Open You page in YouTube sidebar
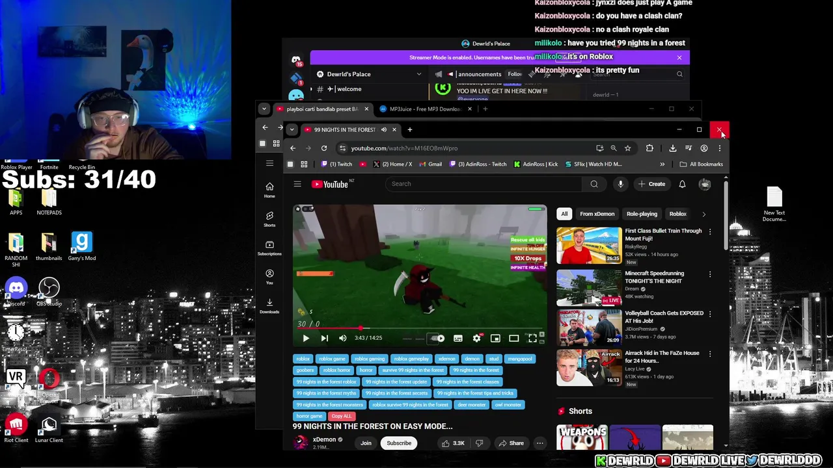 [269, 277]
